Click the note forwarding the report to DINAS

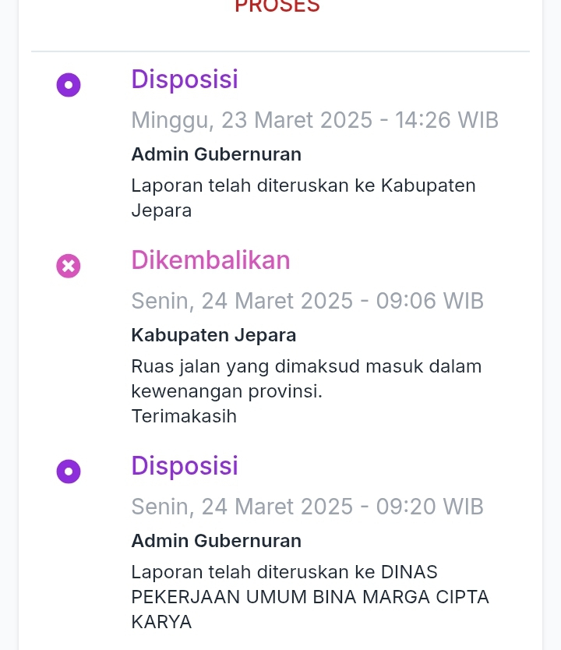point(284,572)
